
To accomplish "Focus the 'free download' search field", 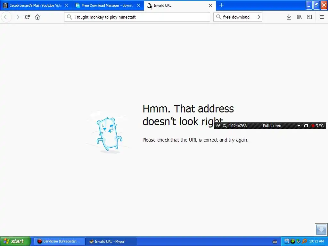I will [x=238, y=17].
